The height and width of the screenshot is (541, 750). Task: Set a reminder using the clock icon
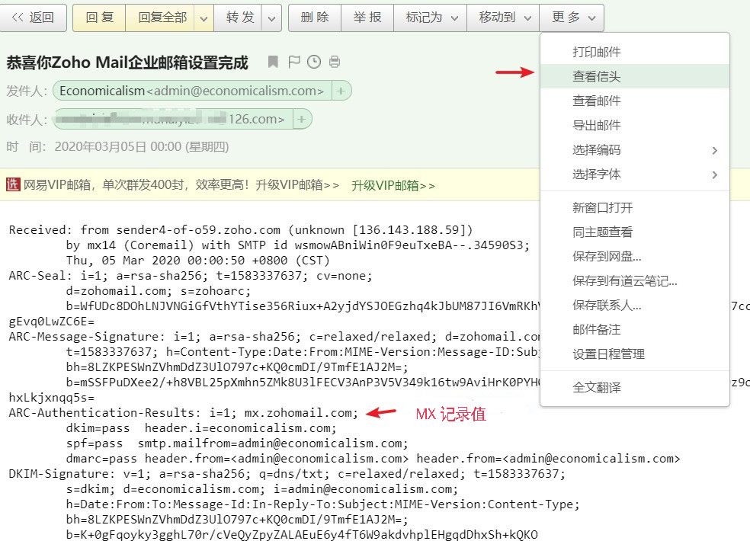tap(314, 62)
